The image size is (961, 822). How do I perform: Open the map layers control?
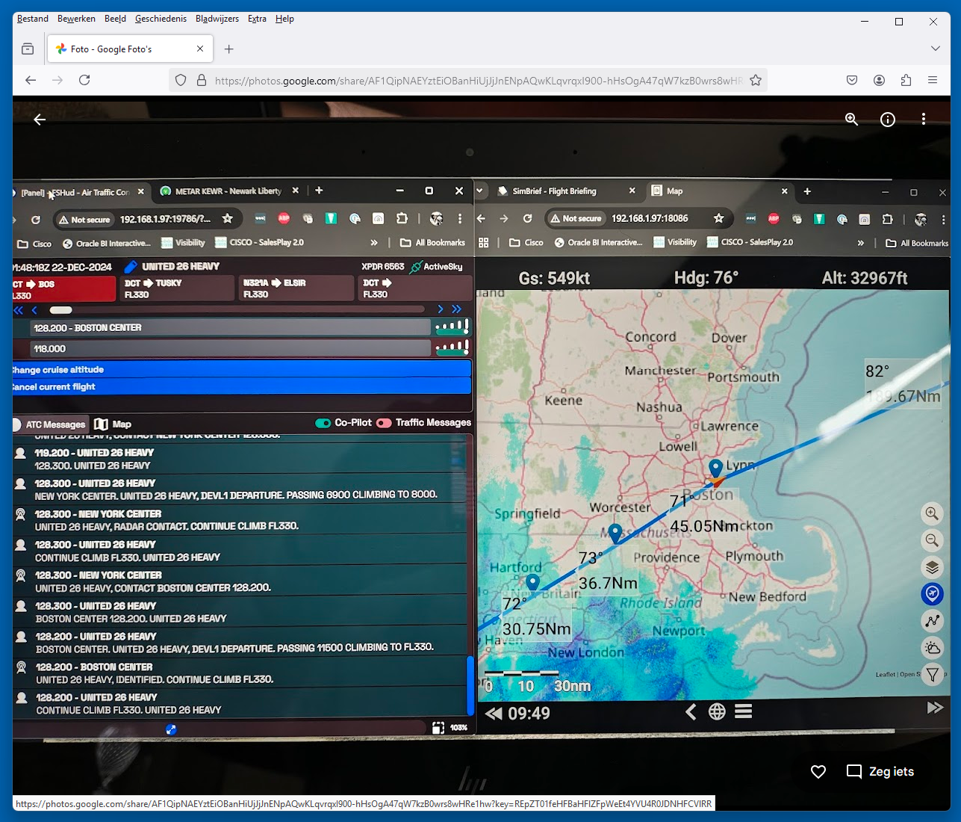[x=932, y=567]
